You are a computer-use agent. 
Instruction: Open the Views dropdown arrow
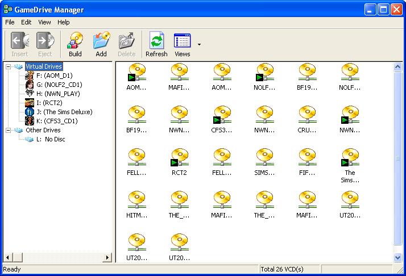tap(199, 44)
